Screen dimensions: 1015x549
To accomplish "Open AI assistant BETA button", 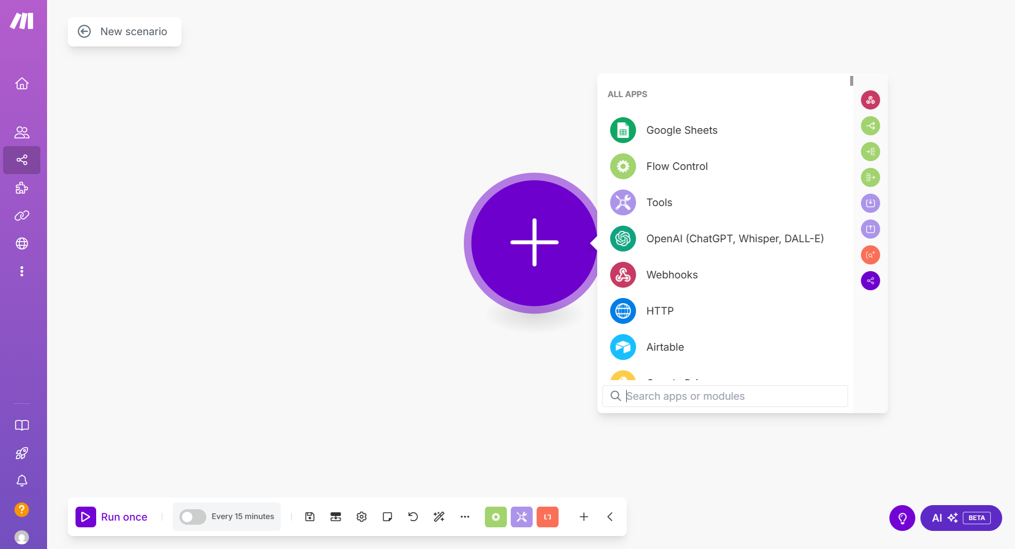I will point(961,518).
